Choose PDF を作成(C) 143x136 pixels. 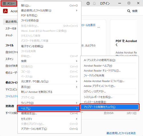coord(49,15)
